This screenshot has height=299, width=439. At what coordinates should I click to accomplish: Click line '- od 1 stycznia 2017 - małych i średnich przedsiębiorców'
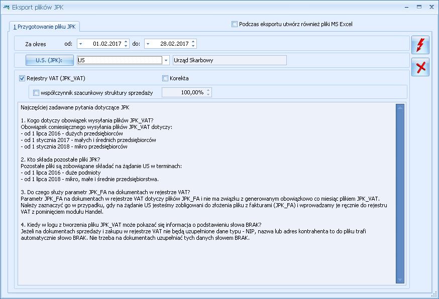click(88, 140)
